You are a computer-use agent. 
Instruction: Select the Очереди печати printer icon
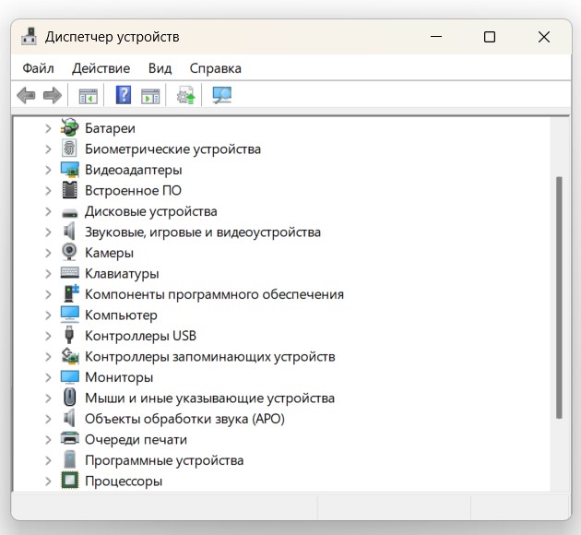70,439
